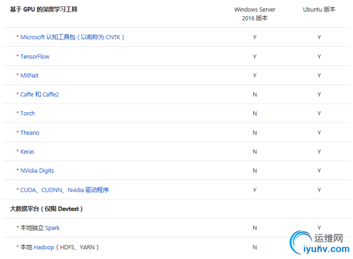The width and height of the screenshot is (353, 259).
Task: Select the Ubuntu value Y for CUDA row
Action: pyautogui.click(x=319, y=190)
